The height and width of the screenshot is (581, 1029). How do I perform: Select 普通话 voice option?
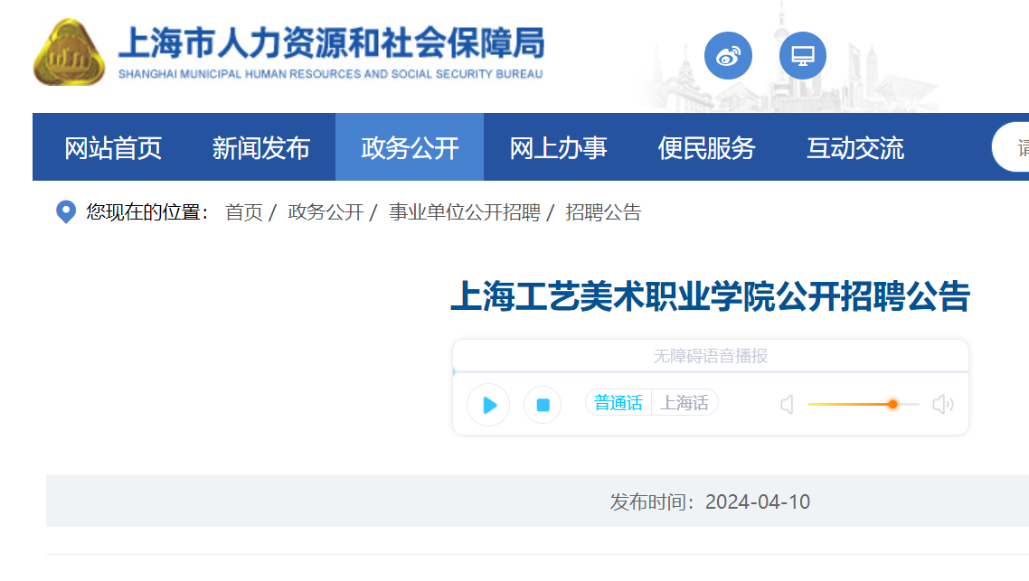618,403
